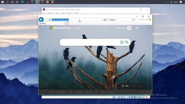
Task: Open the three-dots more menu on Bing
Action: [x=86, y=28]
